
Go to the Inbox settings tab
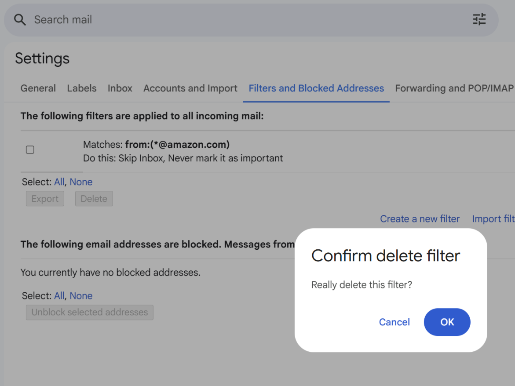click(x=120, y=88)
